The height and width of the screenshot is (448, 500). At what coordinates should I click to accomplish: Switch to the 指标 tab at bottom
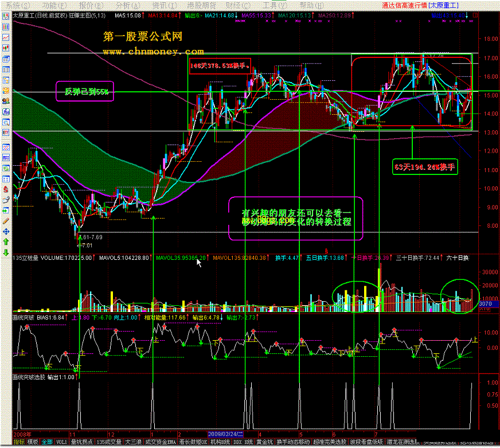(19, 442)
